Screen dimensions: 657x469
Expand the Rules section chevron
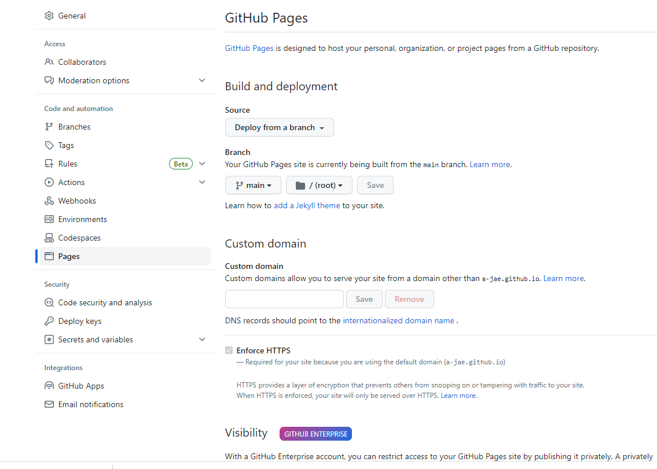(202, 164)
